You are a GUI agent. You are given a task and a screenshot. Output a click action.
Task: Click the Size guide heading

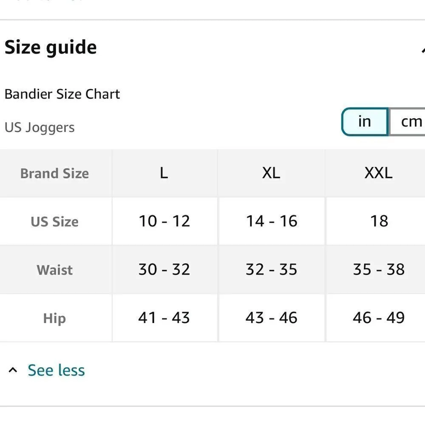(x=51, y=47)
